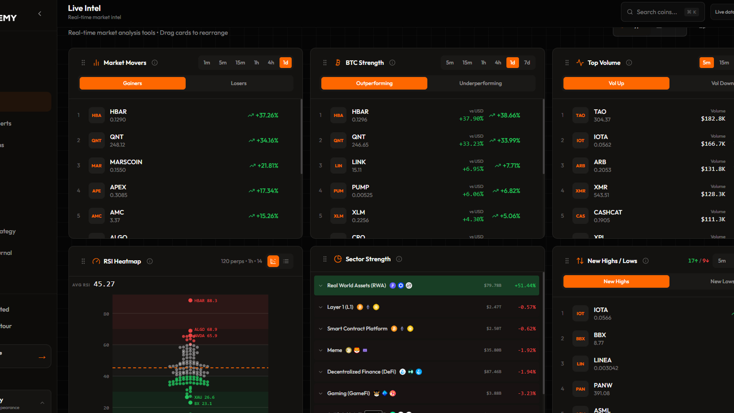
Task: Click the RSI Heatmap info icon
Action: (x=150, y=261)
